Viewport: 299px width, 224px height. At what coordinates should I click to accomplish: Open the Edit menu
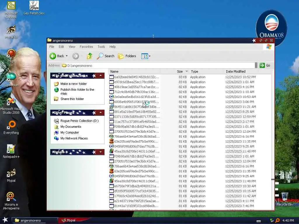(x=61, y=47)
